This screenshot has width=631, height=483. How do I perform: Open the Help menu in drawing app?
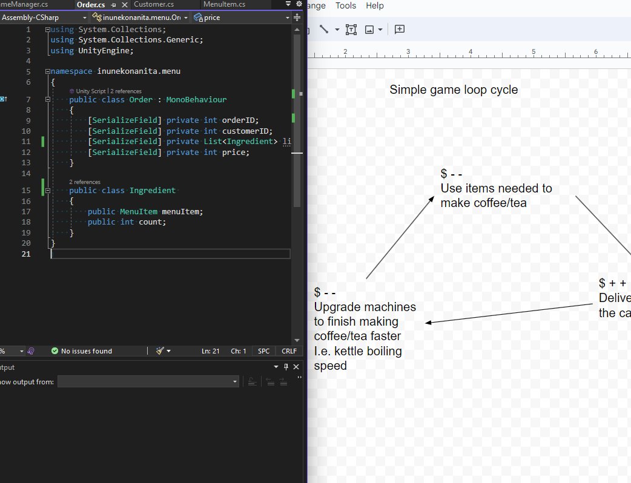[375, 5]
